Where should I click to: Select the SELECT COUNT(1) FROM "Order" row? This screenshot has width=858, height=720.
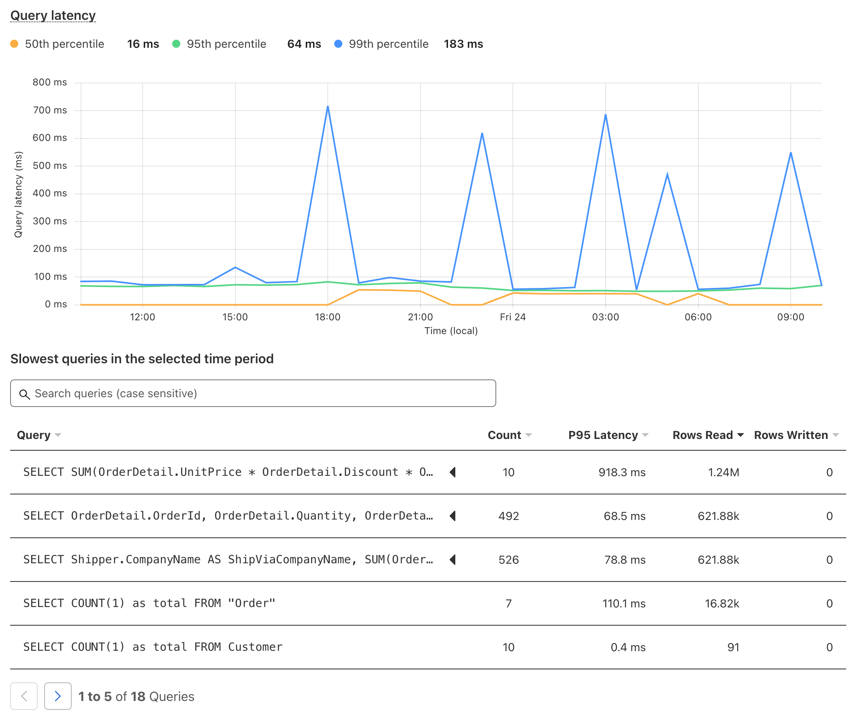(x=149, y=603)
